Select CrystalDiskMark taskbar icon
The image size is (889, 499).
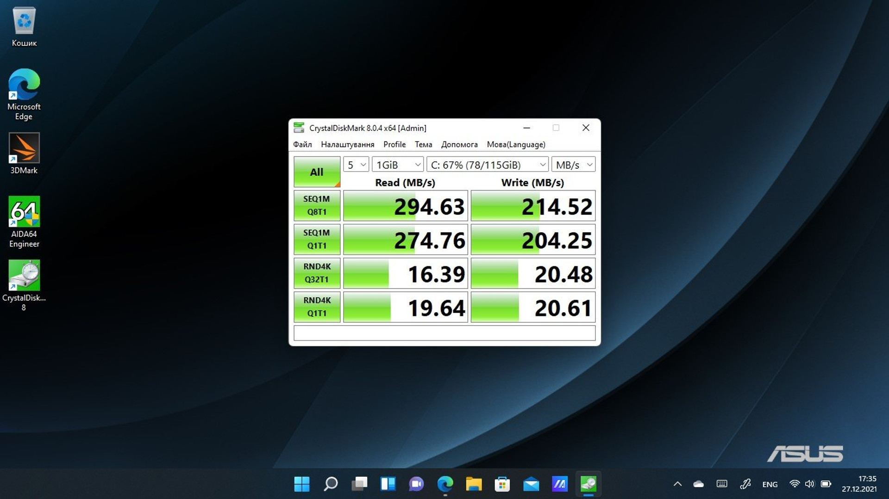click(588, 484)
